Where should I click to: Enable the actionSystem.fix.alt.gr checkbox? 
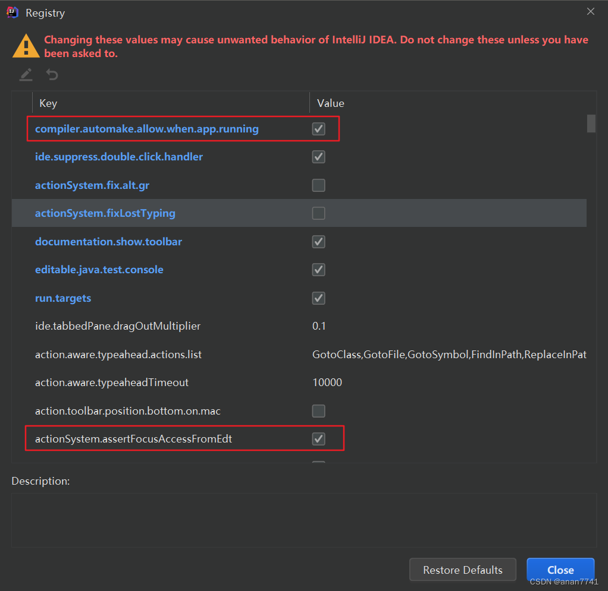point(319,185)
